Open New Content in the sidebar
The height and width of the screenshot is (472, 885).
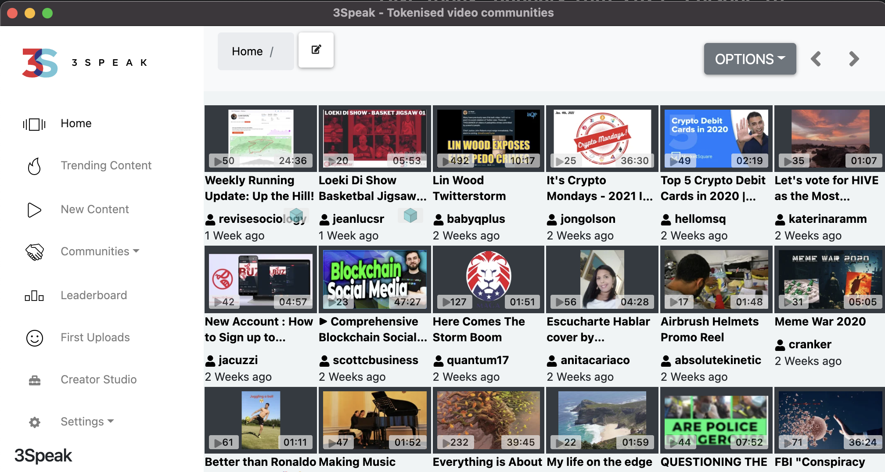pos(94,209)
